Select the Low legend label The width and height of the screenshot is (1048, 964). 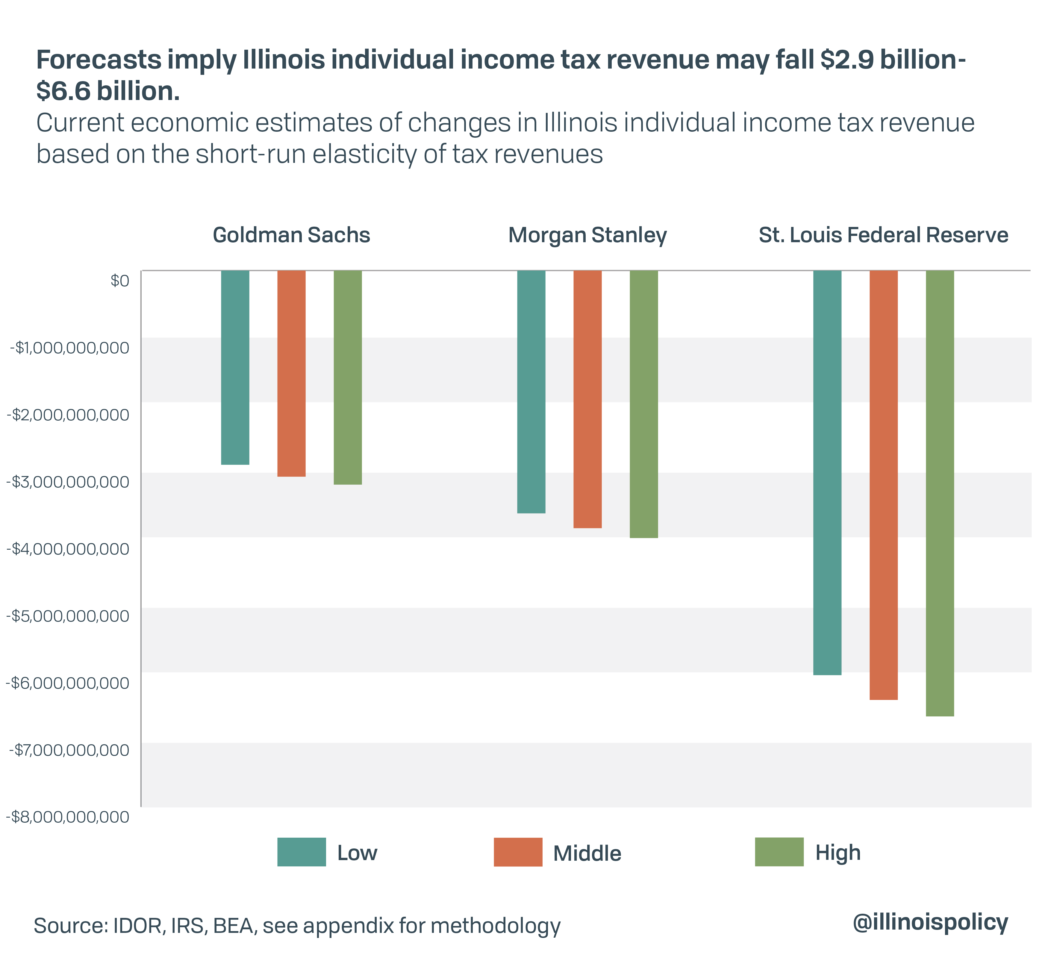(357, 853)
